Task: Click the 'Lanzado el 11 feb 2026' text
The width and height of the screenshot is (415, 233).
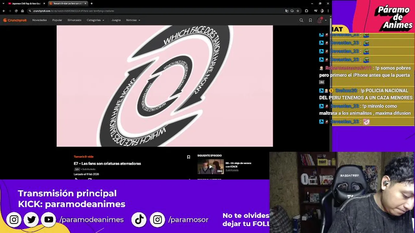Action: [86, 174]
